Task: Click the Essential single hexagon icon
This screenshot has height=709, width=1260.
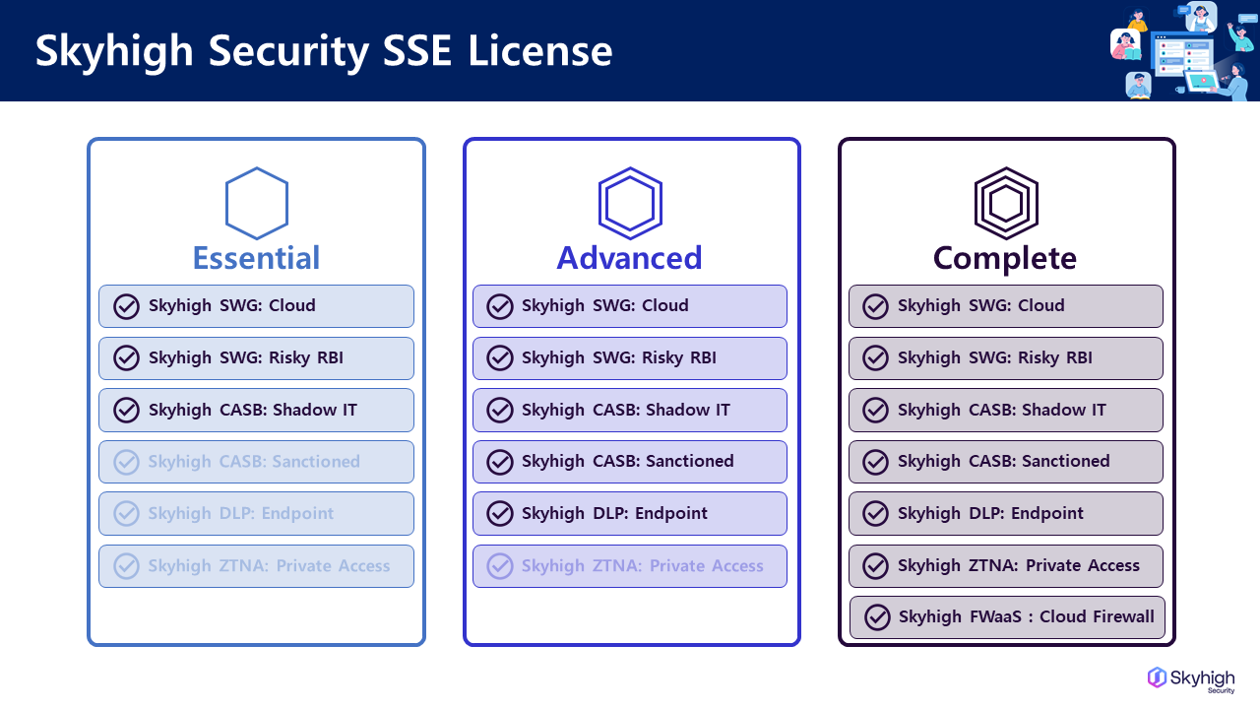Action: 256,204
